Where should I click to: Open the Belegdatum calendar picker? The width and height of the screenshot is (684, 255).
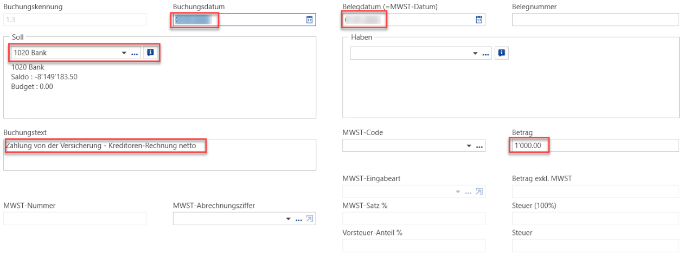click(479, 20)
